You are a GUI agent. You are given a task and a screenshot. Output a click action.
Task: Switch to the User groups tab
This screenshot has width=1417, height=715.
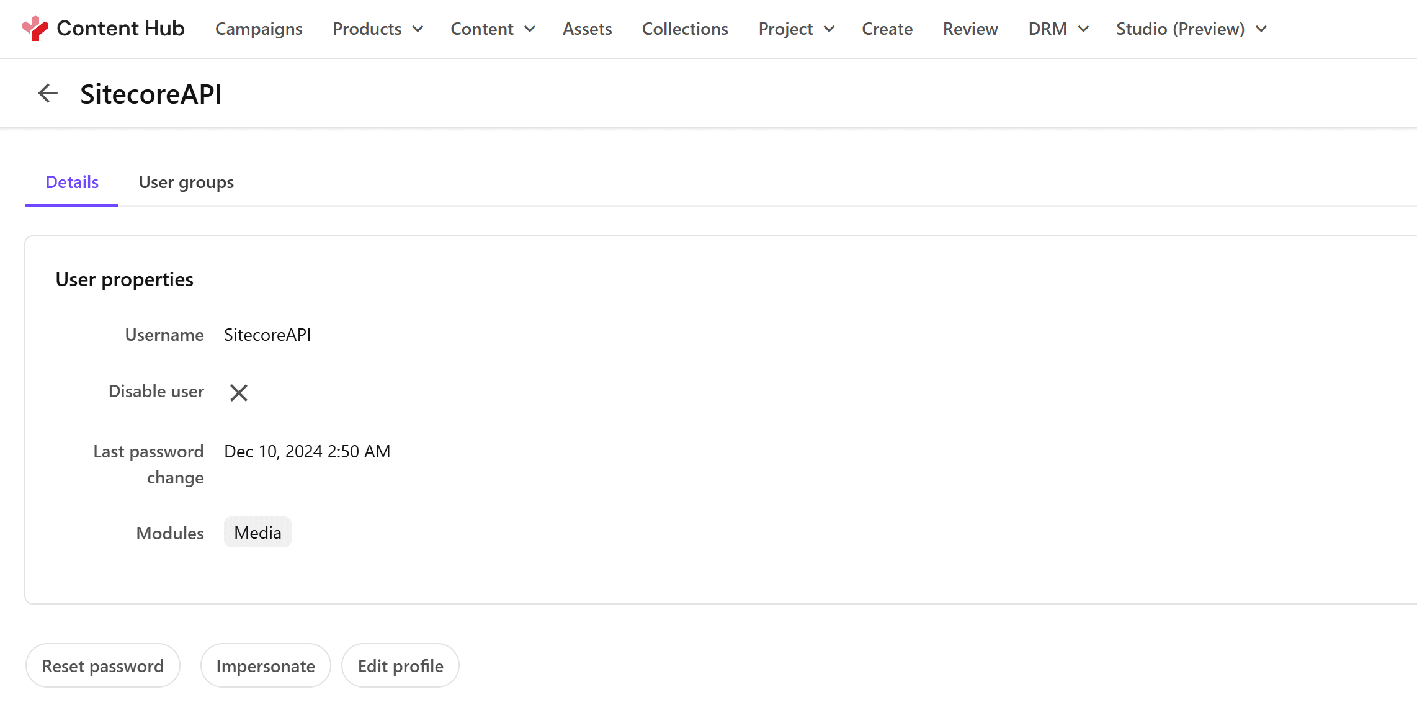tap(186, 182)
